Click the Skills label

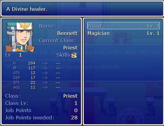coord(63,55)
